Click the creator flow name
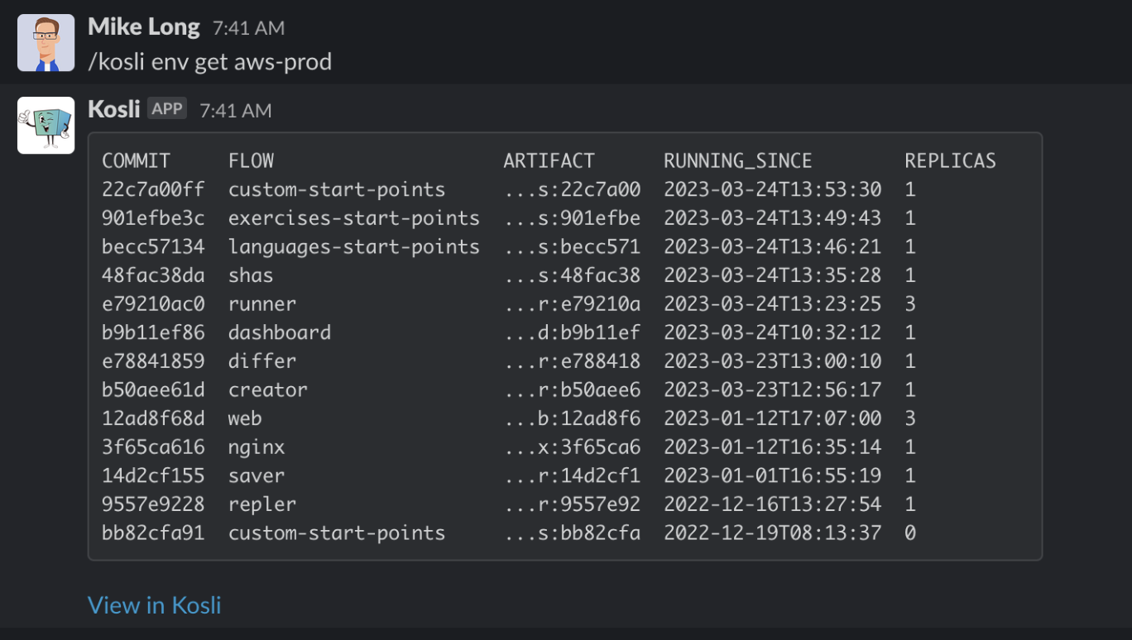1132x640 pixels. point(268,389)
